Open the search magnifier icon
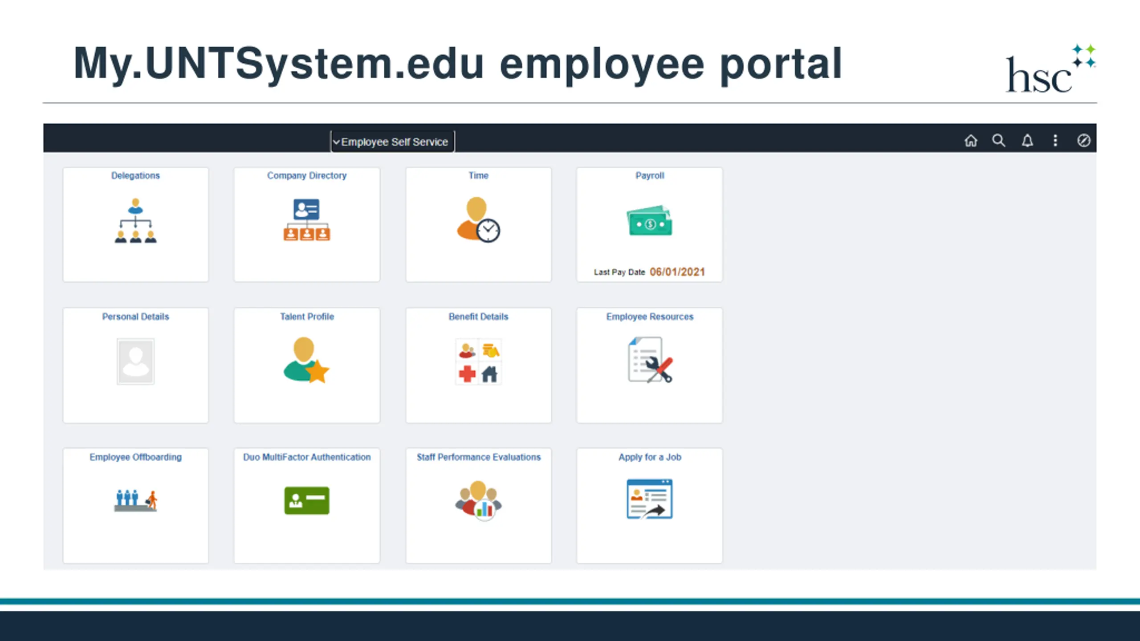The width and height of the screenshot is (1140, 641). 999,141
